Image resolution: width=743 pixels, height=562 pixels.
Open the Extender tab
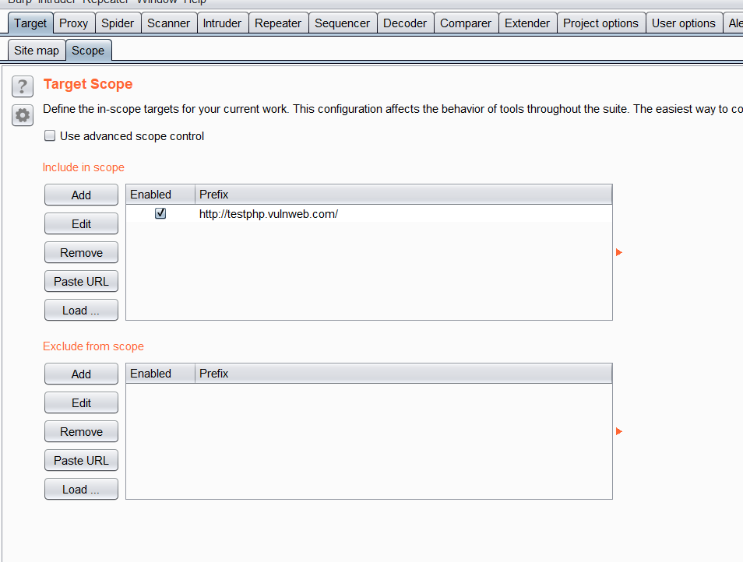pos(527,23)
